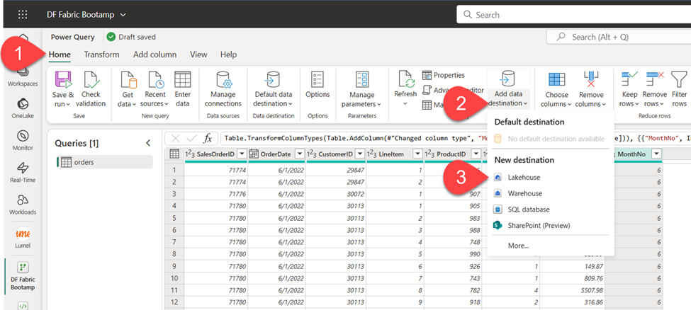This screenshot has height=310, width=691.
Task: Open SalesOrderID column filter dropdown
Action: pyautogui.click(x=242, y=154)
